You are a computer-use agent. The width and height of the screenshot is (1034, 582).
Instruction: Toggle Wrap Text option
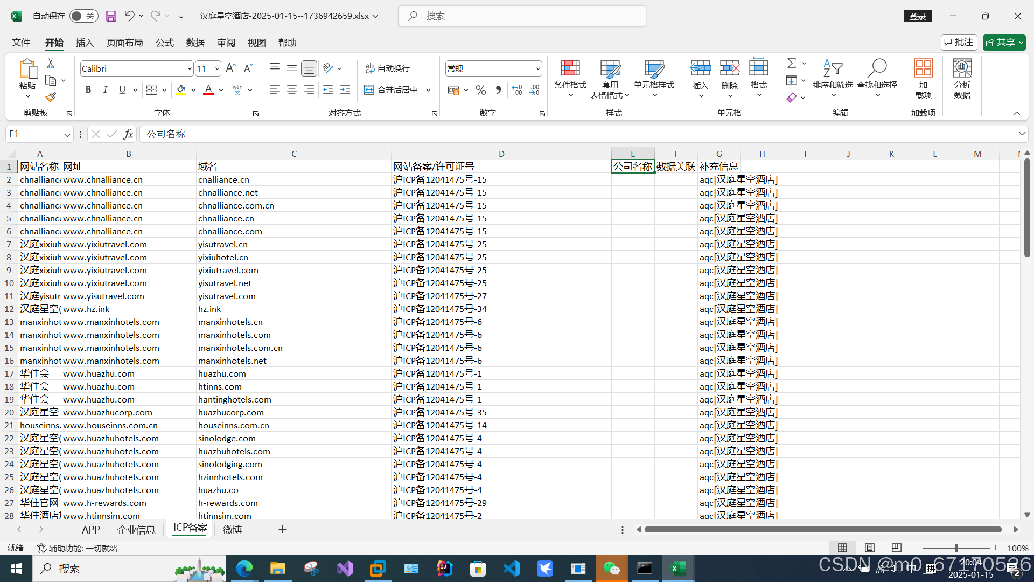coord(388,68)
